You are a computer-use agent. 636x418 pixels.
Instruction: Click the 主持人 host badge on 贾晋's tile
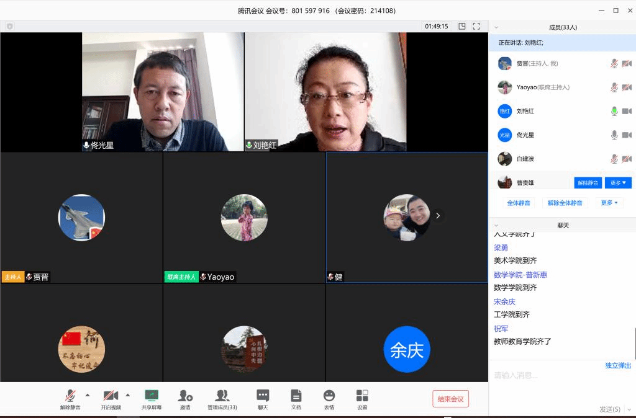click(x=13, y=277)
